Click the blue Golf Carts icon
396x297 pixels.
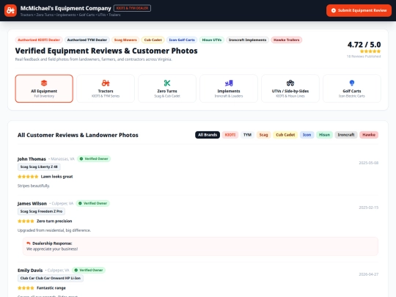click(x=352, y=83)
